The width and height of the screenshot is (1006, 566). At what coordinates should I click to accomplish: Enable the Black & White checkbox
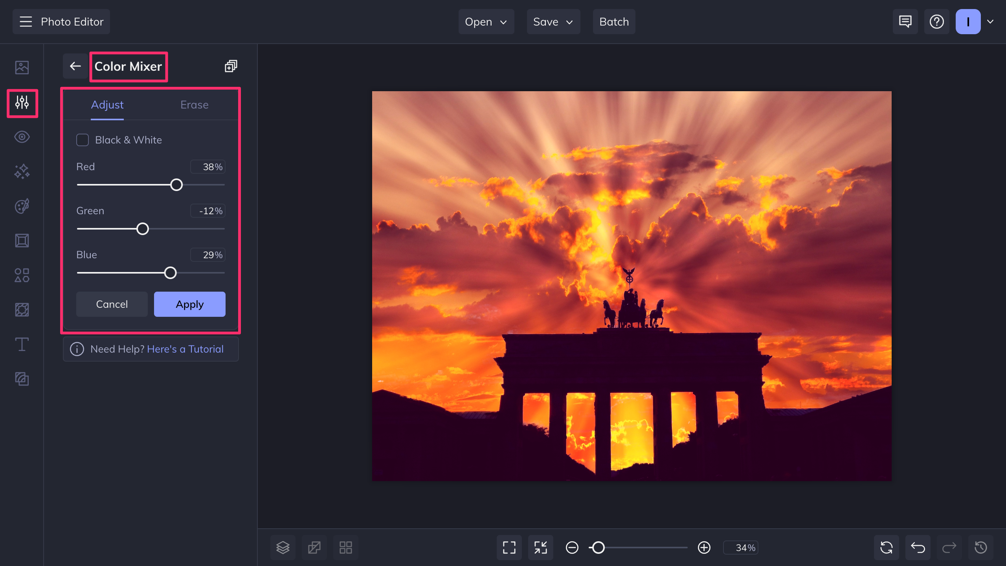coord(83,140)
